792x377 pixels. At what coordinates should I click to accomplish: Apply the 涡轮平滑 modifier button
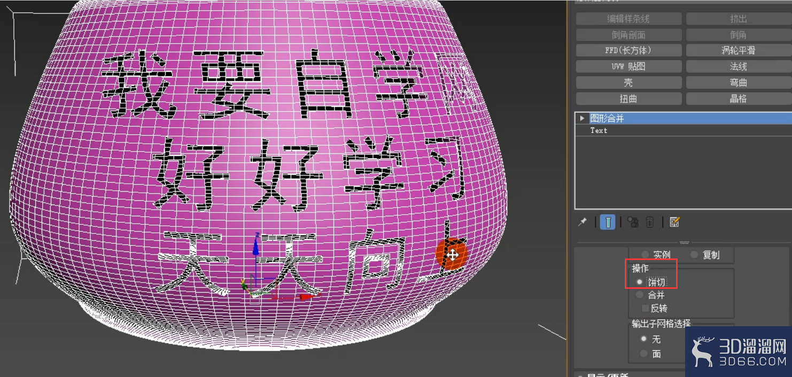click(738, 51)
